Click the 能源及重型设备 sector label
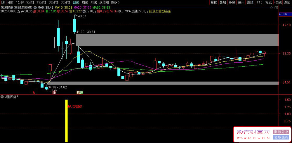292x143 pixels. coord(160,11)
